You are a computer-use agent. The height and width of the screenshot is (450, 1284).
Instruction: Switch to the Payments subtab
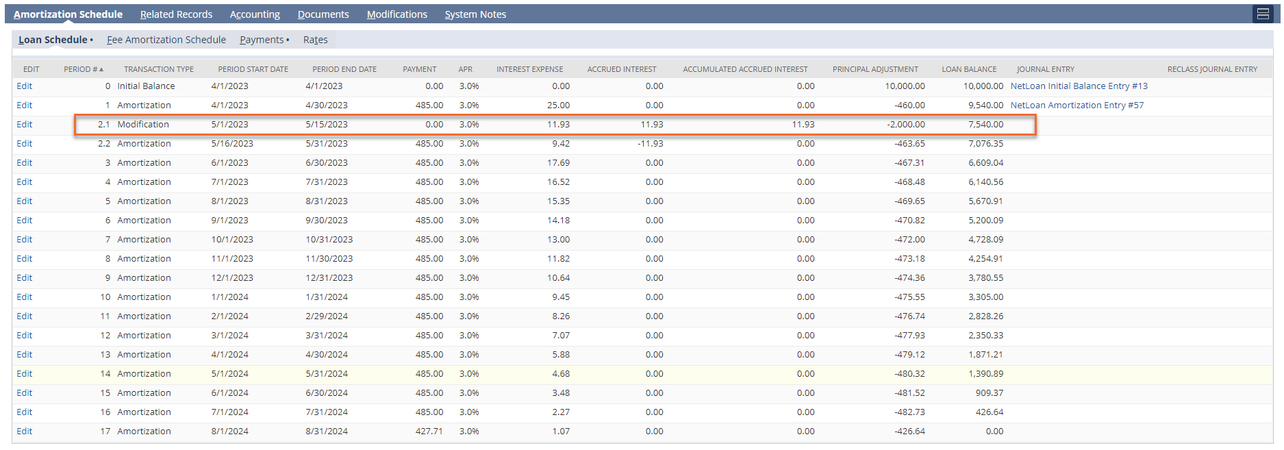click(262, 40)
